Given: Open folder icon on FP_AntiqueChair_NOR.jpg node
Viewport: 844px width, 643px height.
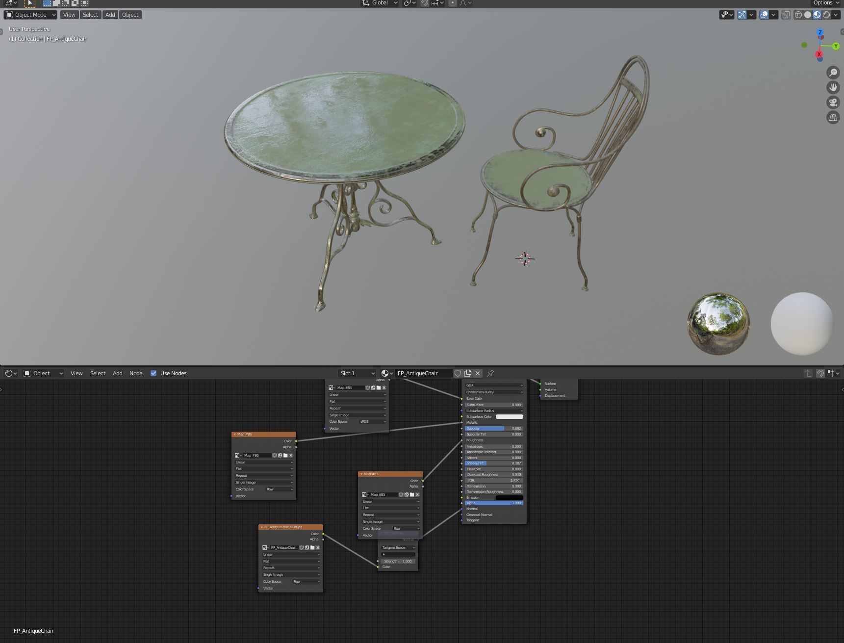Looking at the screenshot, I should 312,548.
